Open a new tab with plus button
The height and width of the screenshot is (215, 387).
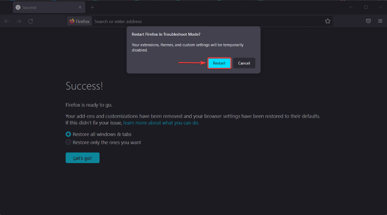[92, 7]
